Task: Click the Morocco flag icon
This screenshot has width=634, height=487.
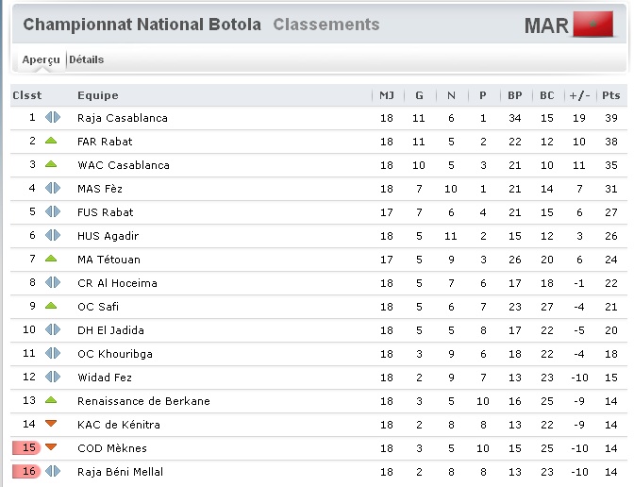Action: click(x=592, y=25)
